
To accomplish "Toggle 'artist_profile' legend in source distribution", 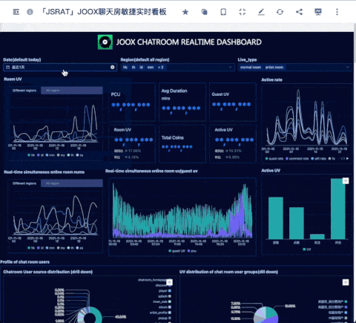I will point(160,313).
